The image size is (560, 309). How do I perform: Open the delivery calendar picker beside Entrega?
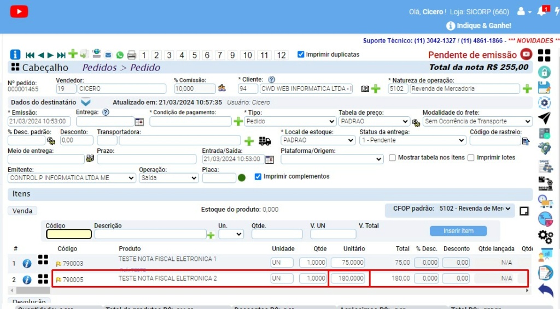139,122
